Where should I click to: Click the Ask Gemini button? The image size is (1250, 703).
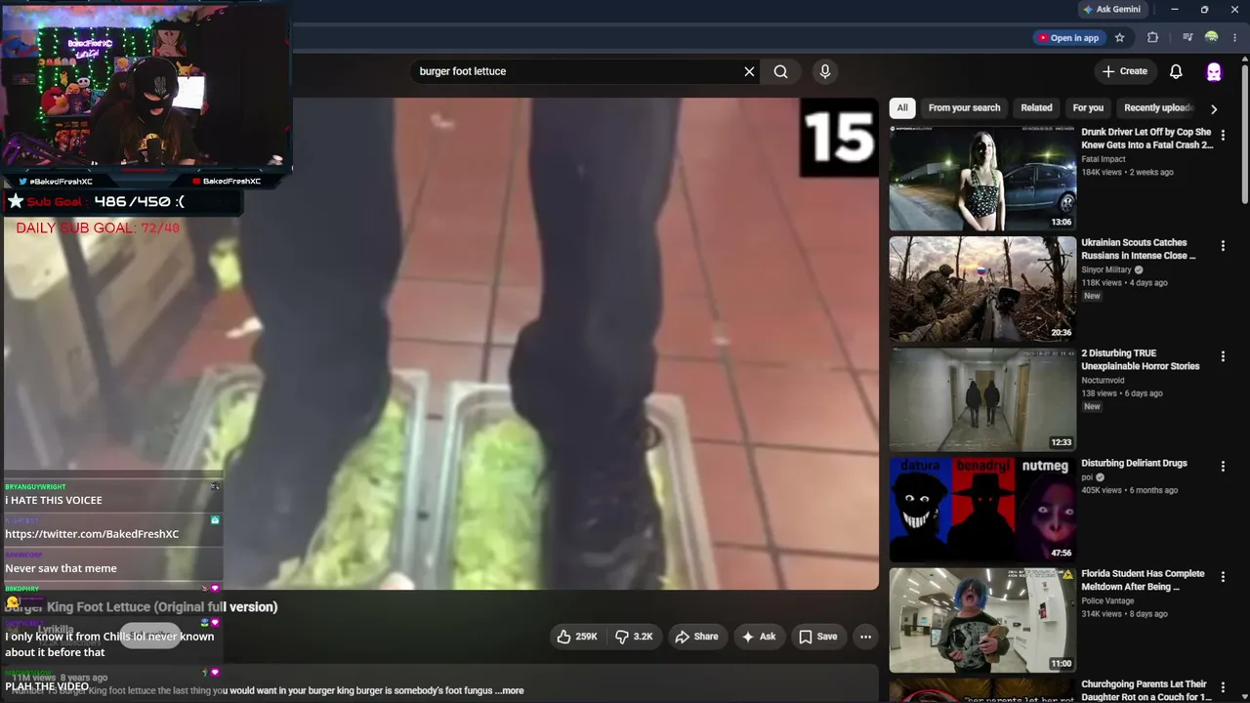coord(1111,10)
